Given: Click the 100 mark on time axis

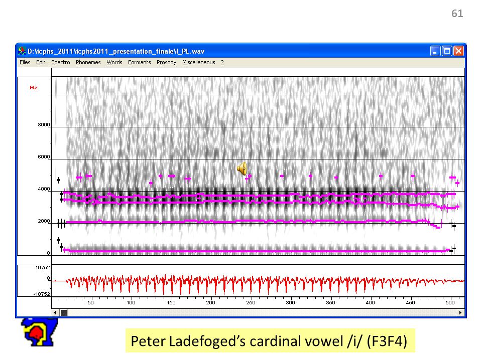Looking at the screenshot, I should point(131,303).
